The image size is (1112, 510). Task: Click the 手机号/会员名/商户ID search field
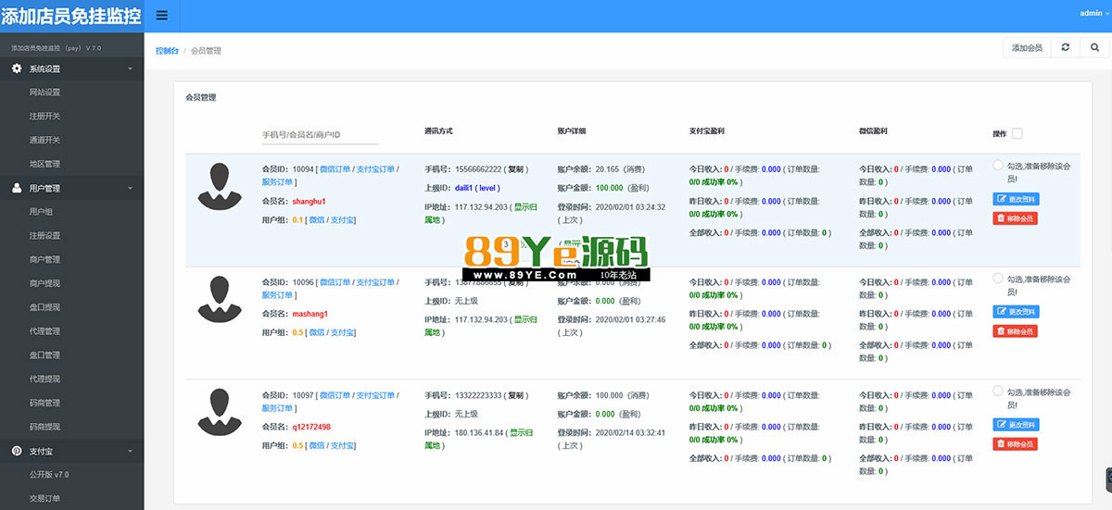(x=320, y=135)
